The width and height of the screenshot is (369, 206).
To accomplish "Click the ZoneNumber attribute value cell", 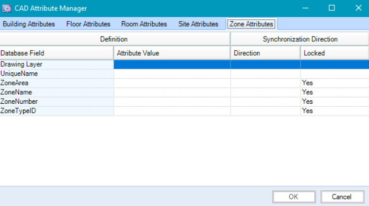I will (x=172, y=102).
